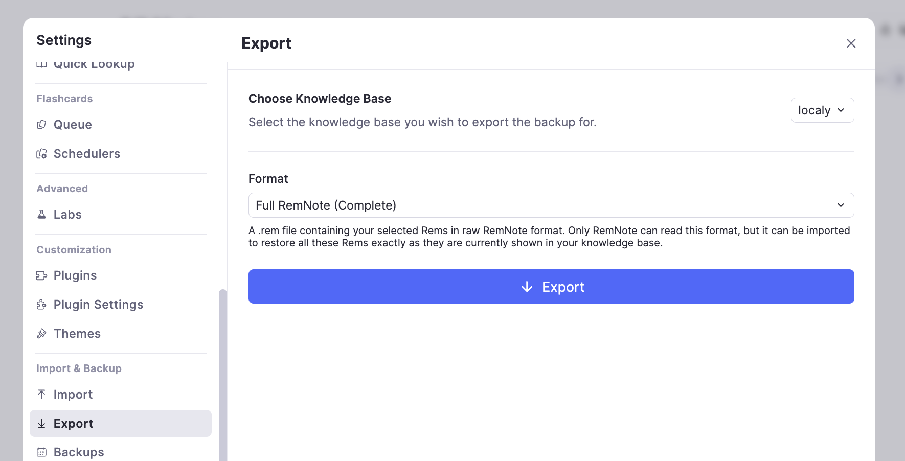Click the Plugin Settings puzzle icon
Screen dimensions: 905x461
(41, 305)
